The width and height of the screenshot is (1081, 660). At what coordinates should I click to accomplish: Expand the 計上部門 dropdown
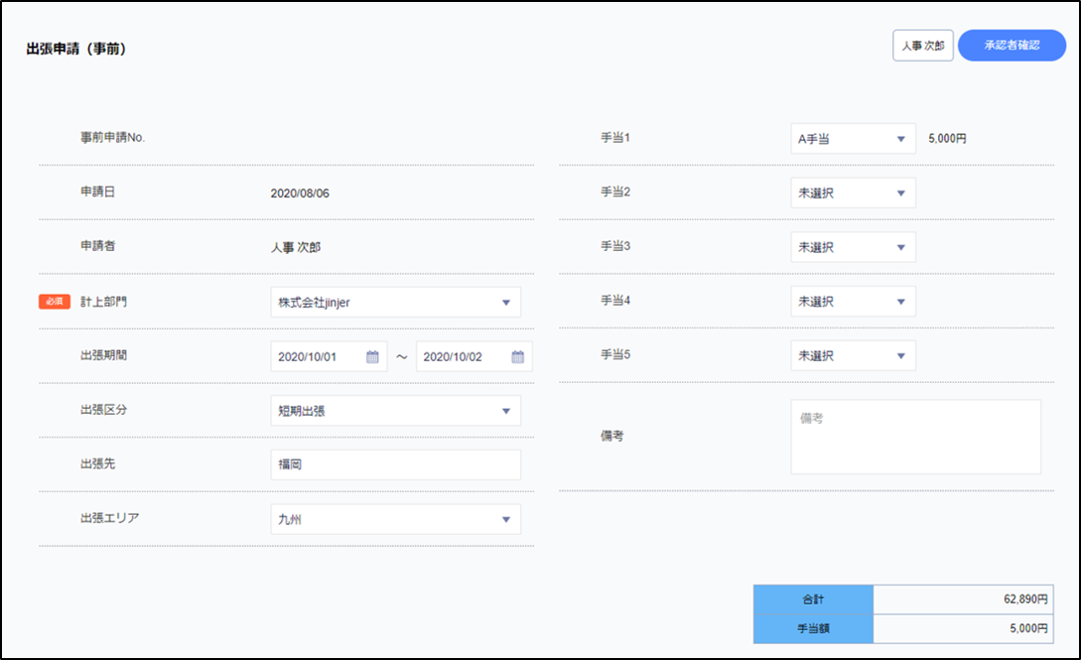point(395,303)
